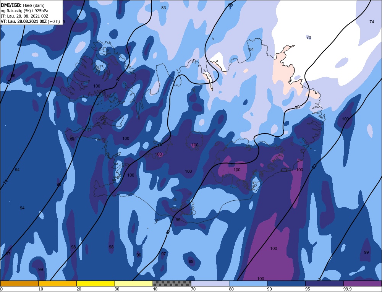Select the purple above-99.9 legend swatch

tap(363, 283)
